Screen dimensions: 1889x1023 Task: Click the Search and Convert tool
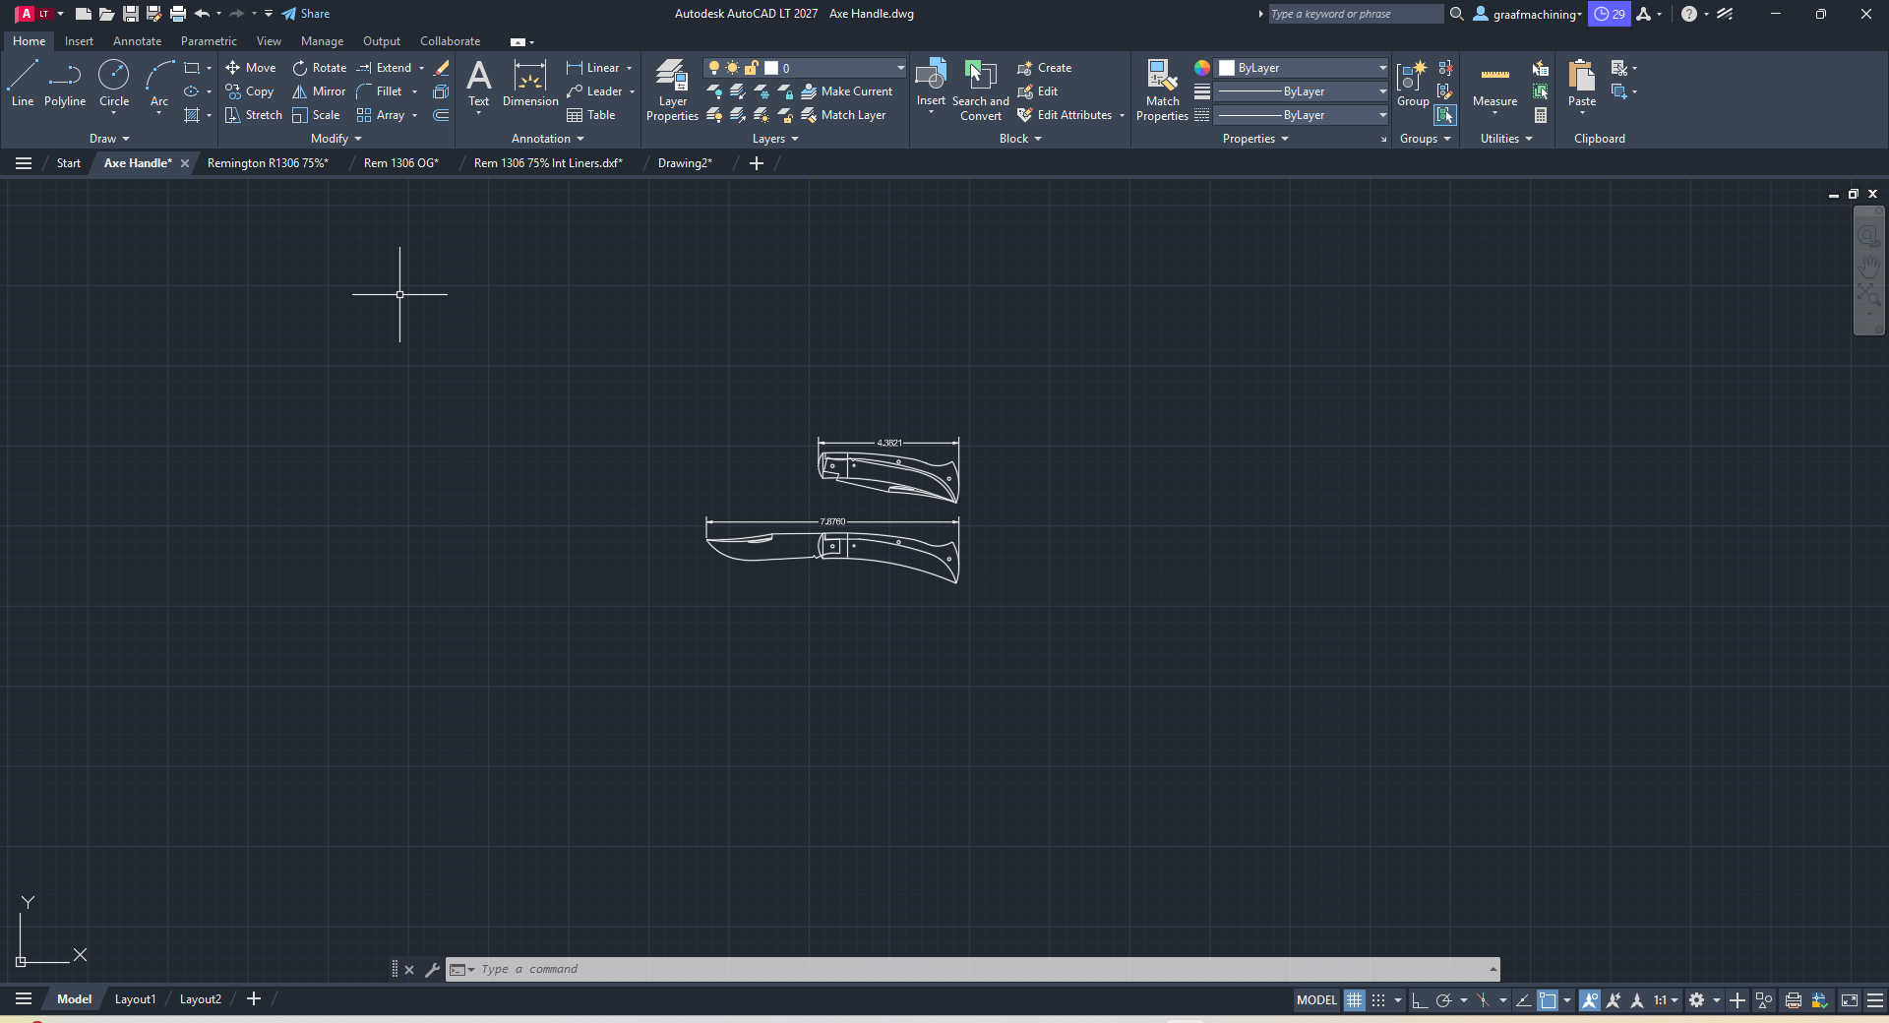click(x=980, y=90)
